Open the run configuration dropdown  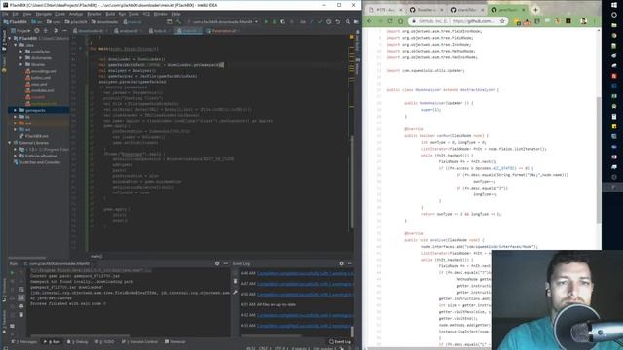[x=222, y=21]
